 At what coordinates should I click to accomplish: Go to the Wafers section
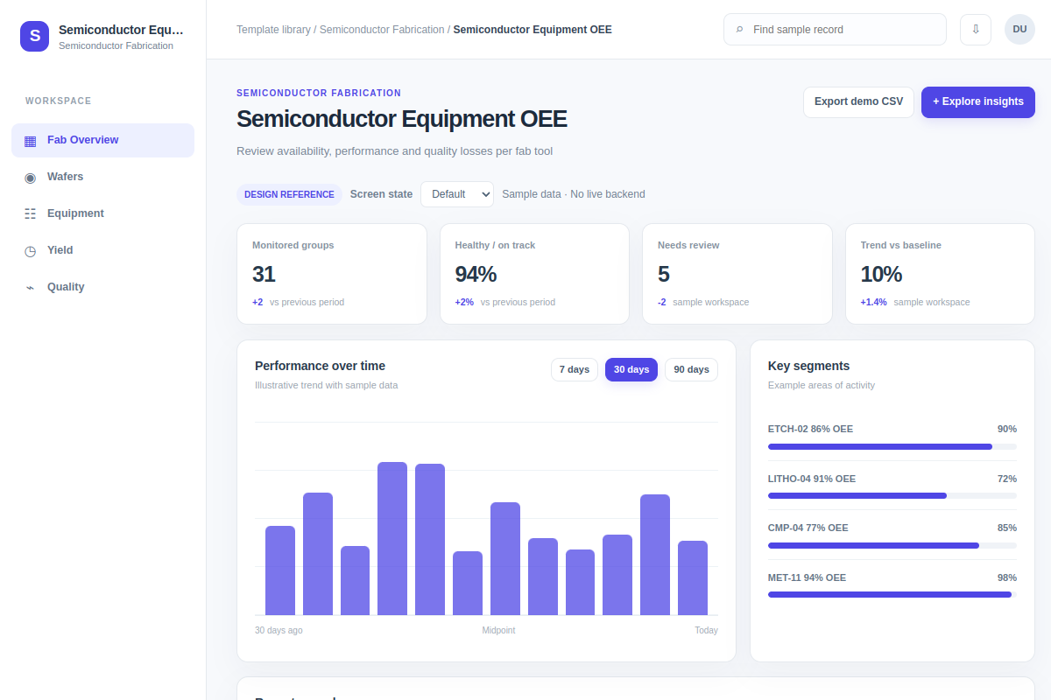[x=102, y=177]
